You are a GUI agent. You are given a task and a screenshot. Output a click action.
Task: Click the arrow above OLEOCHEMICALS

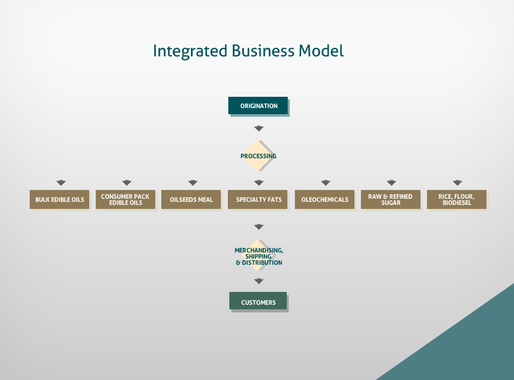pos(326,183)
